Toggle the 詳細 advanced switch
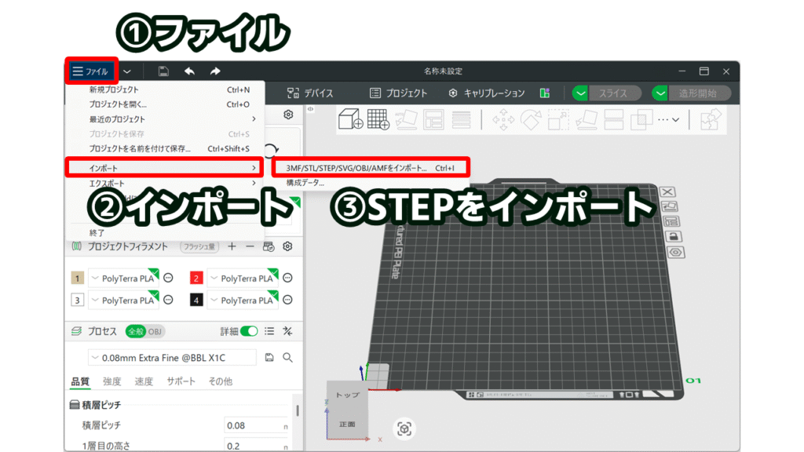 (249, 331)
